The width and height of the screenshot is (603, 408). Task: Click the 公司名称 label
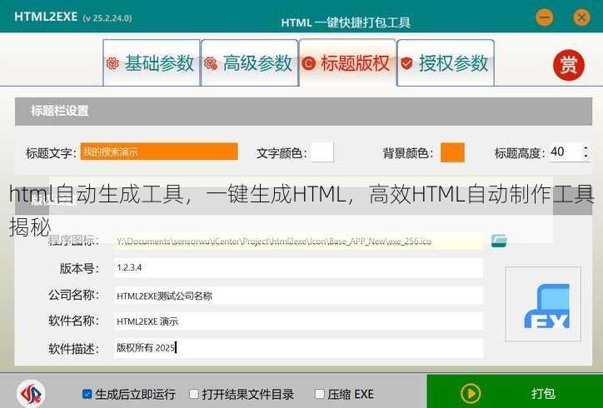pyautogui.click(x=73, y=296)
